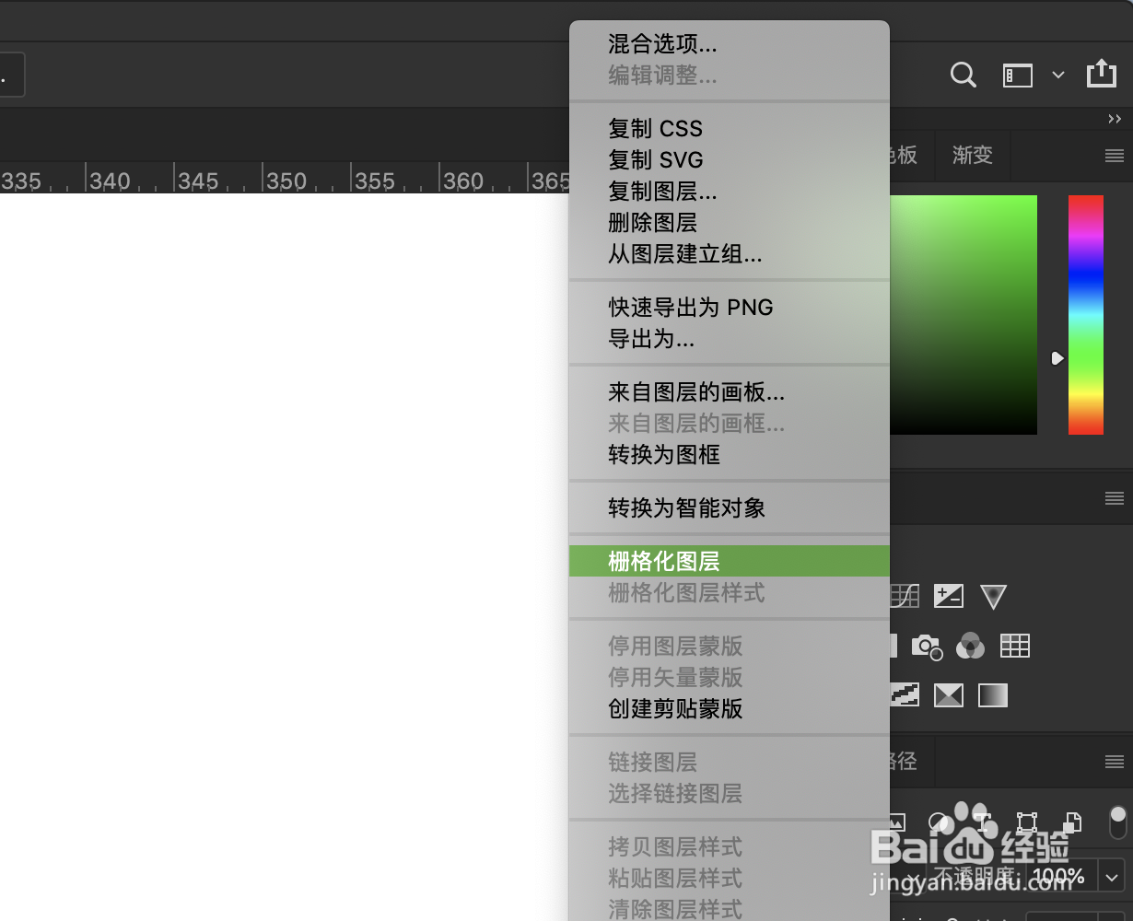Select the Posterize adjustment icon

pyautogui.click(x=905, y=695)
